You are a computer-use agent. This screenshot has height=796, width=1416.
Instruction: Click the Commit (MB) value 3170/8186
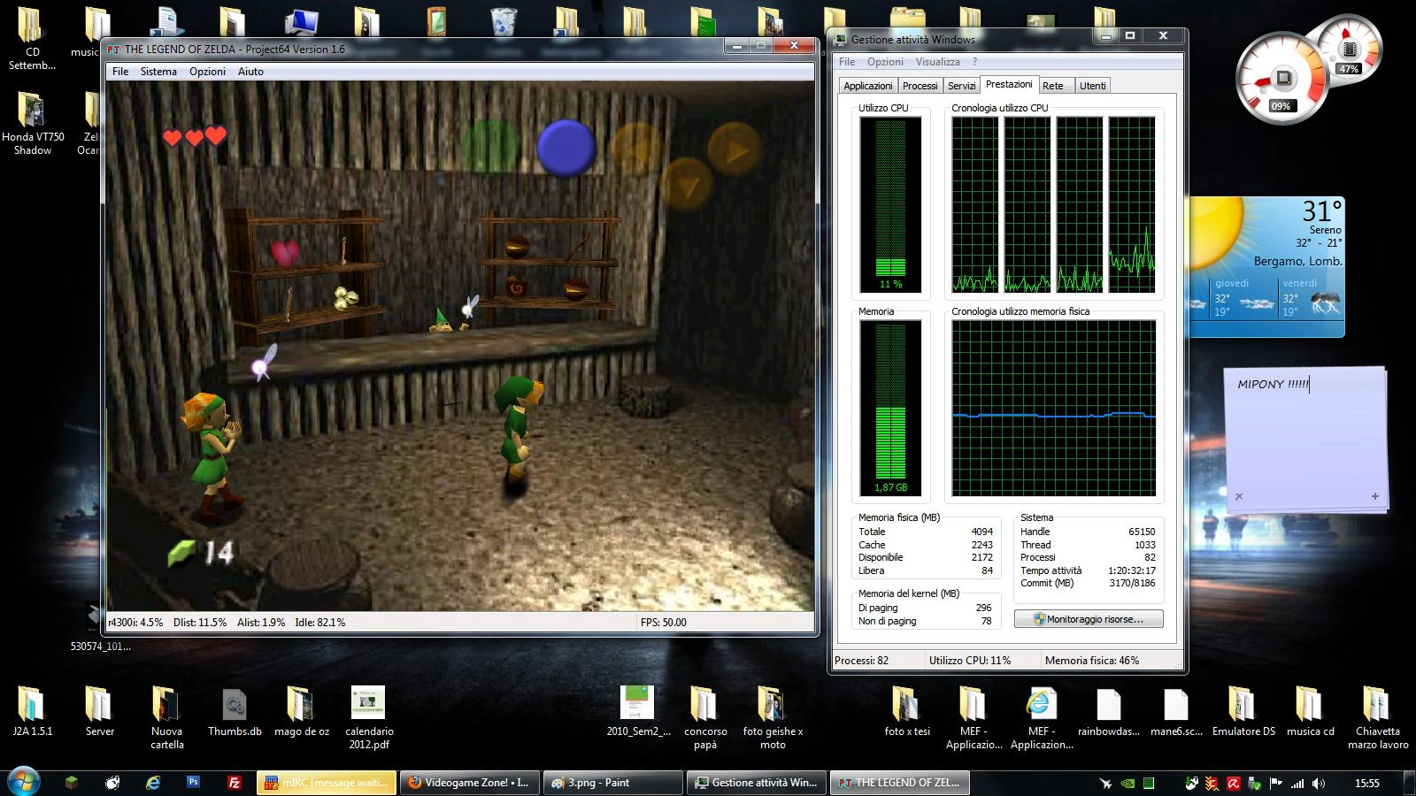1132,584
